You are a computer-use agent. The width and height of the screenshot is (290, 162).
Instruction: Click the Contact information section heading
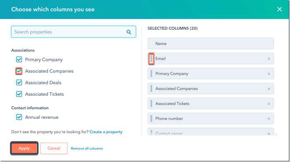[x=30, y=108]
